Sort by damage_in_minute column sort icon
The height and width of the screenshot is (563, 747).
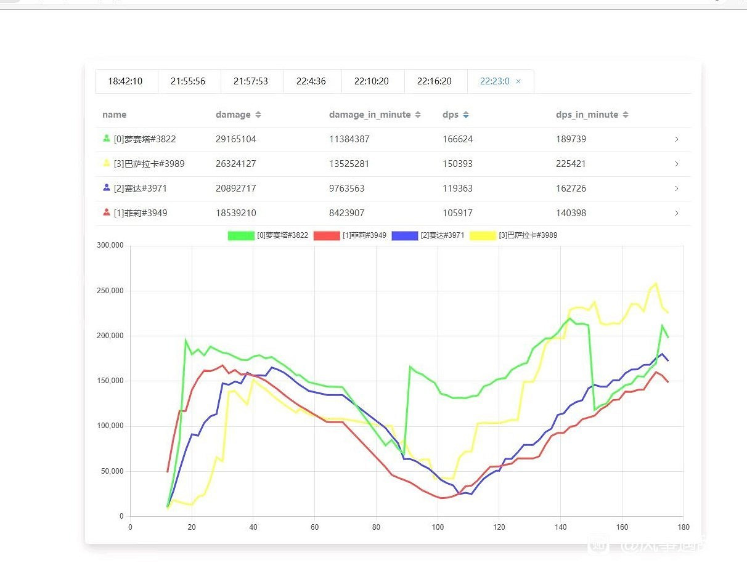tap(418, 115)
